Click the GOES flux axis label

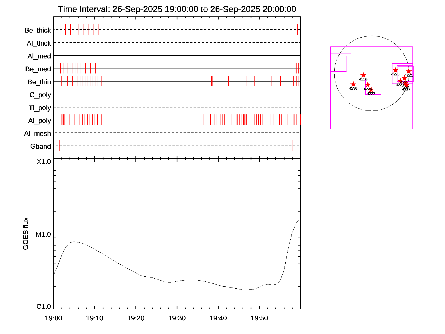[26, 234]
